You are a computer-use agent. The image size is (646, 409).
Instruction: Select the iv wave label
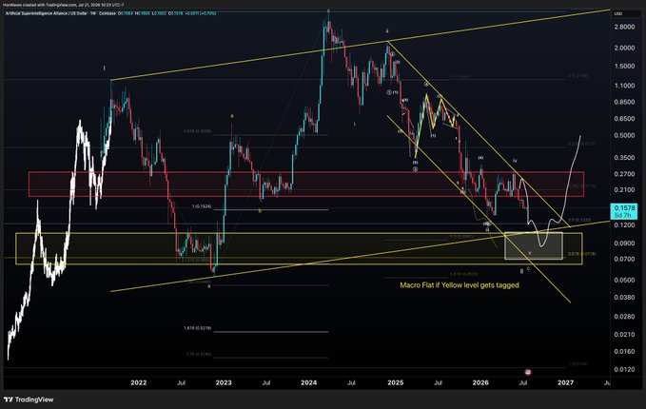click(x=515, y=160)
